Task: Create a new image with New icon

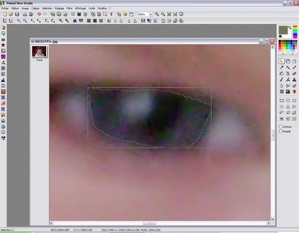Action: [5, 14]
